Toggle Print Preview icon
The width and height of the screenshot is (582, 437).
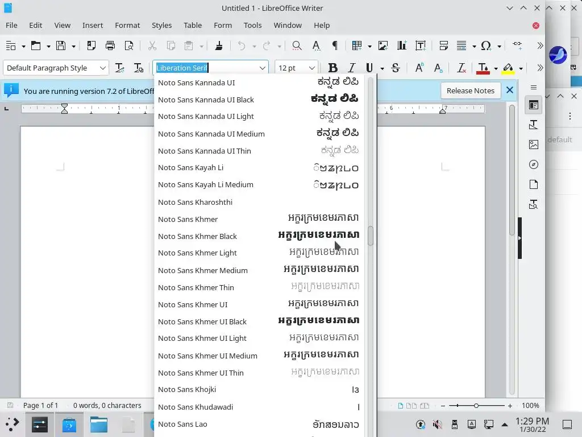[129, 46]
